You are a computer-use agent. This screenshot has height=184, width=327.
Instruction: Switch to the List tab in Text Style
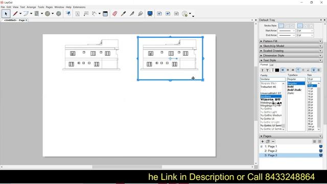(271, 65)
